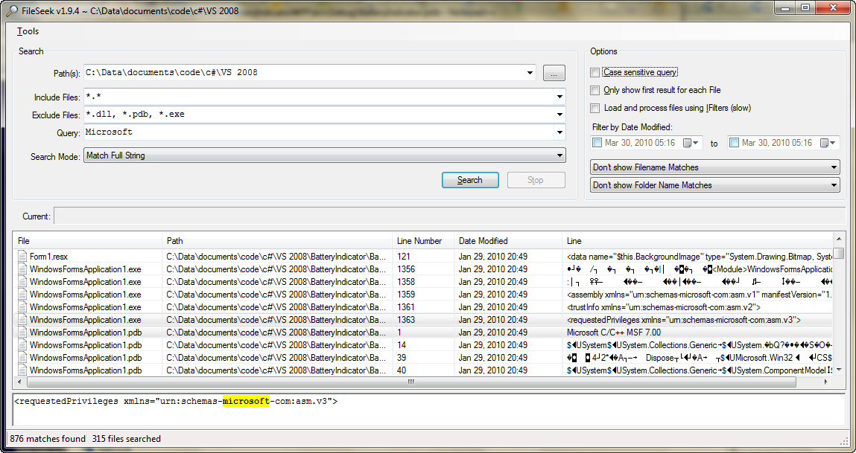Click the browse button next to the Path field

click(x=554, y=73)
